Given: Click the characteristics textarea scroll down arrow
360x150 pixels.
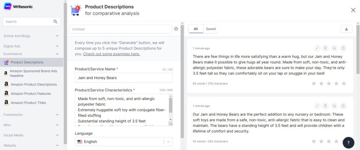Looking at the screenshot, I should pos(171,120).
